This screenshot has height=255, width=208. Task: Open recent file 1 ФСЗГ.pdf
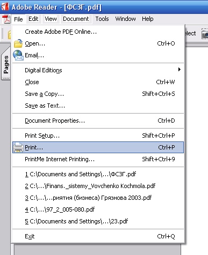tap(98, 174)
